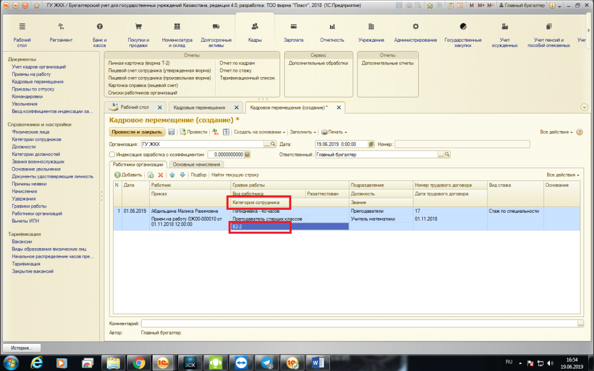Close the Кадровое перемещение (создание) tab

click(339, 108)
